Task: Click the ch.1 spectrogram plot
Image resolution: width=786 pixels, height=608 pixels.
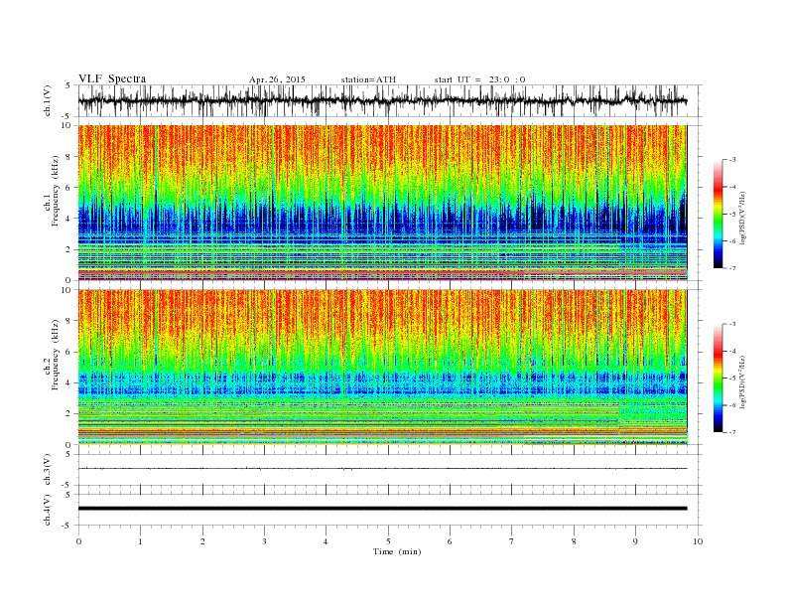Action: point(382,203)
